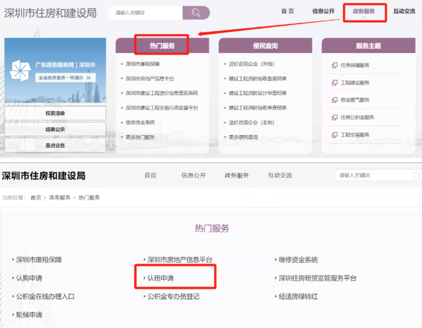Viewport: 422px width, 328px height.
Task: Go to the 公积金在线办理入口 link
Action: click(x=45, y=297)
